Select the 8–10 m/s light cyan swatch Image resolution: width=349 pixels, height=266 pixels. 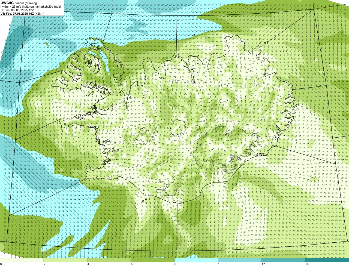point(196,260)
